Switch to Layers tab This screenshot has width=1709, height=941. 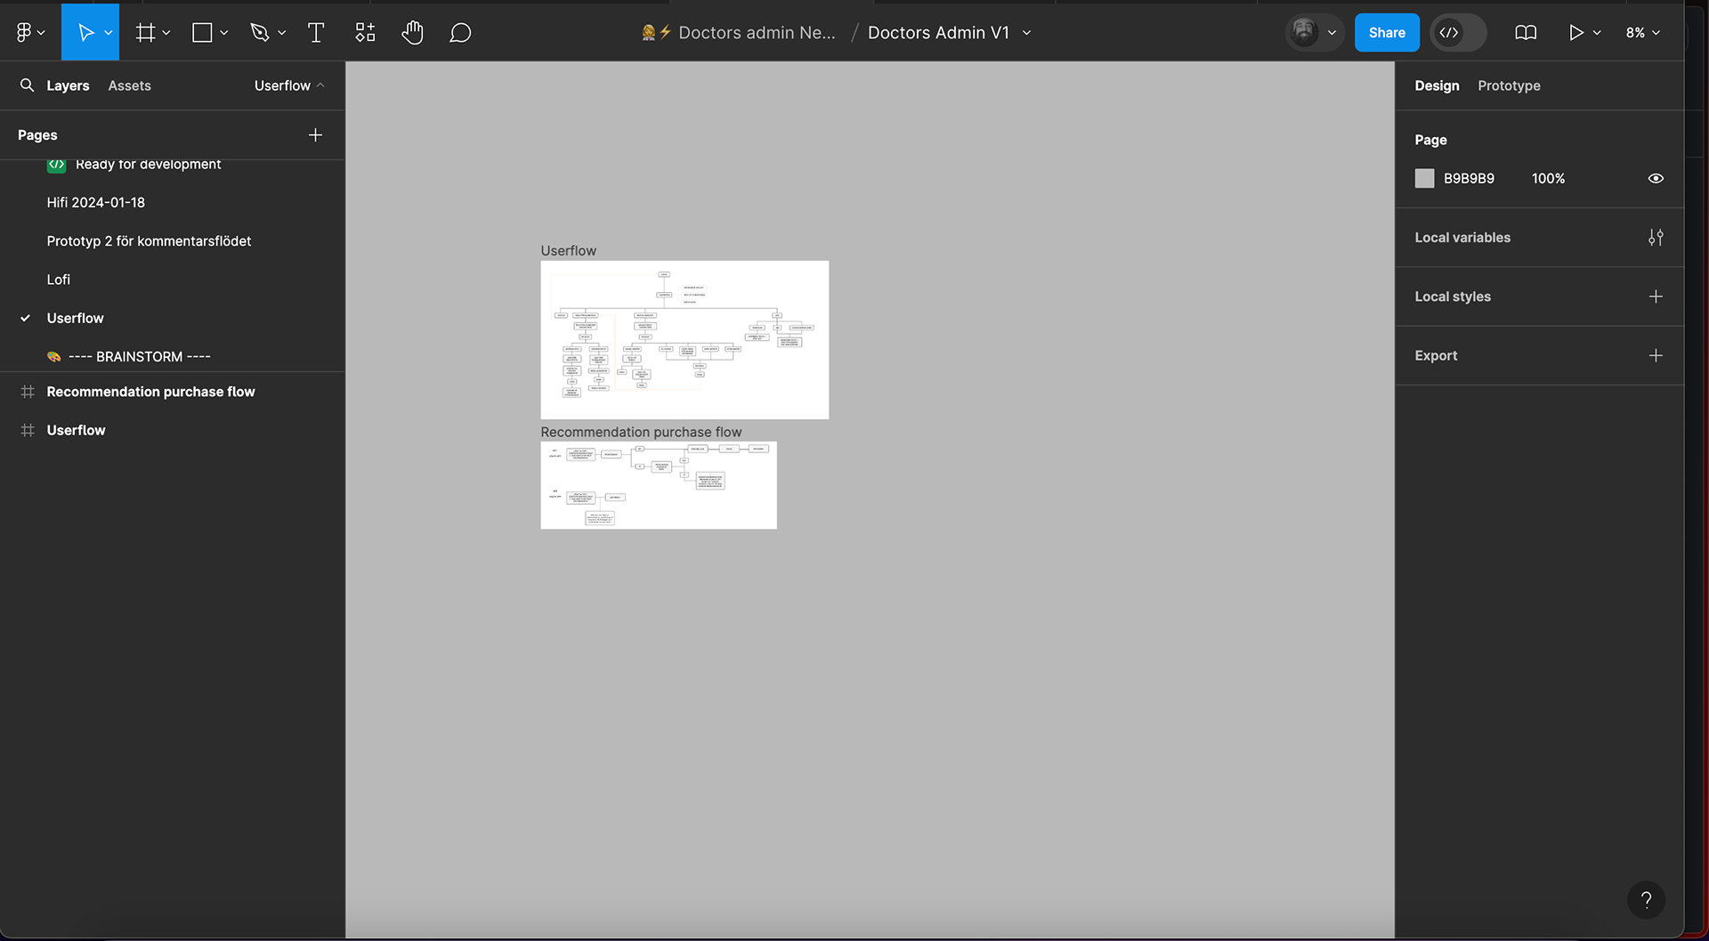click(68, 85)
